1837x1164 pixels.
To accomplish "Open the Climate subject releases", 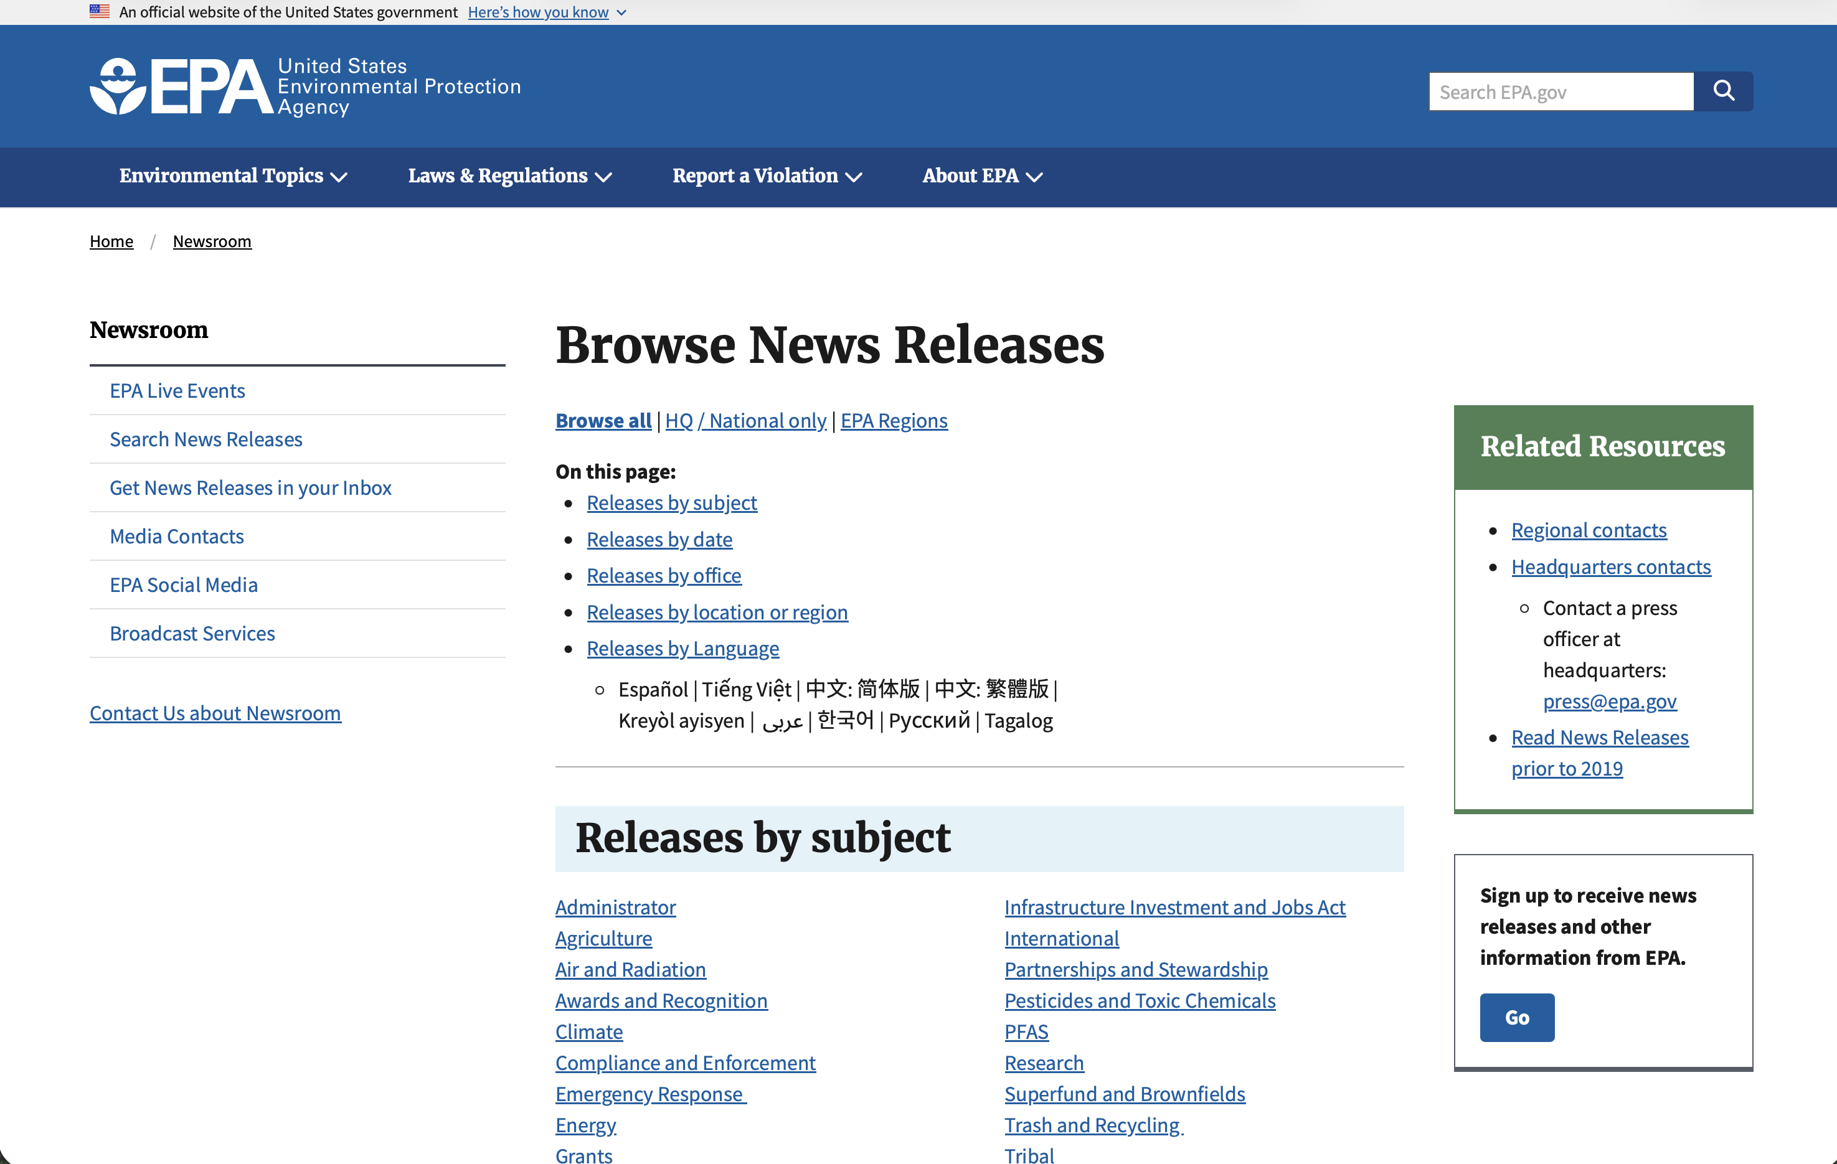I will (x=588, y=1031).
